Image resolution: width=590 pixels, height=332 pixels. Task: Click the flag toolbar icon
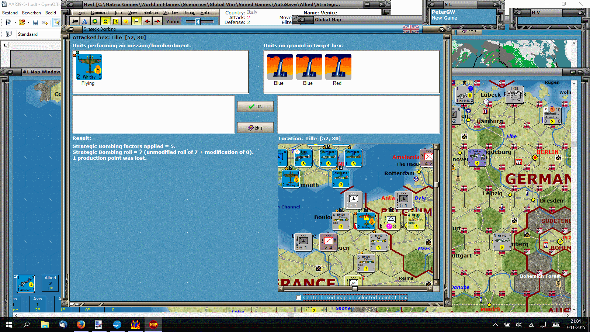(x=136, y=21)
